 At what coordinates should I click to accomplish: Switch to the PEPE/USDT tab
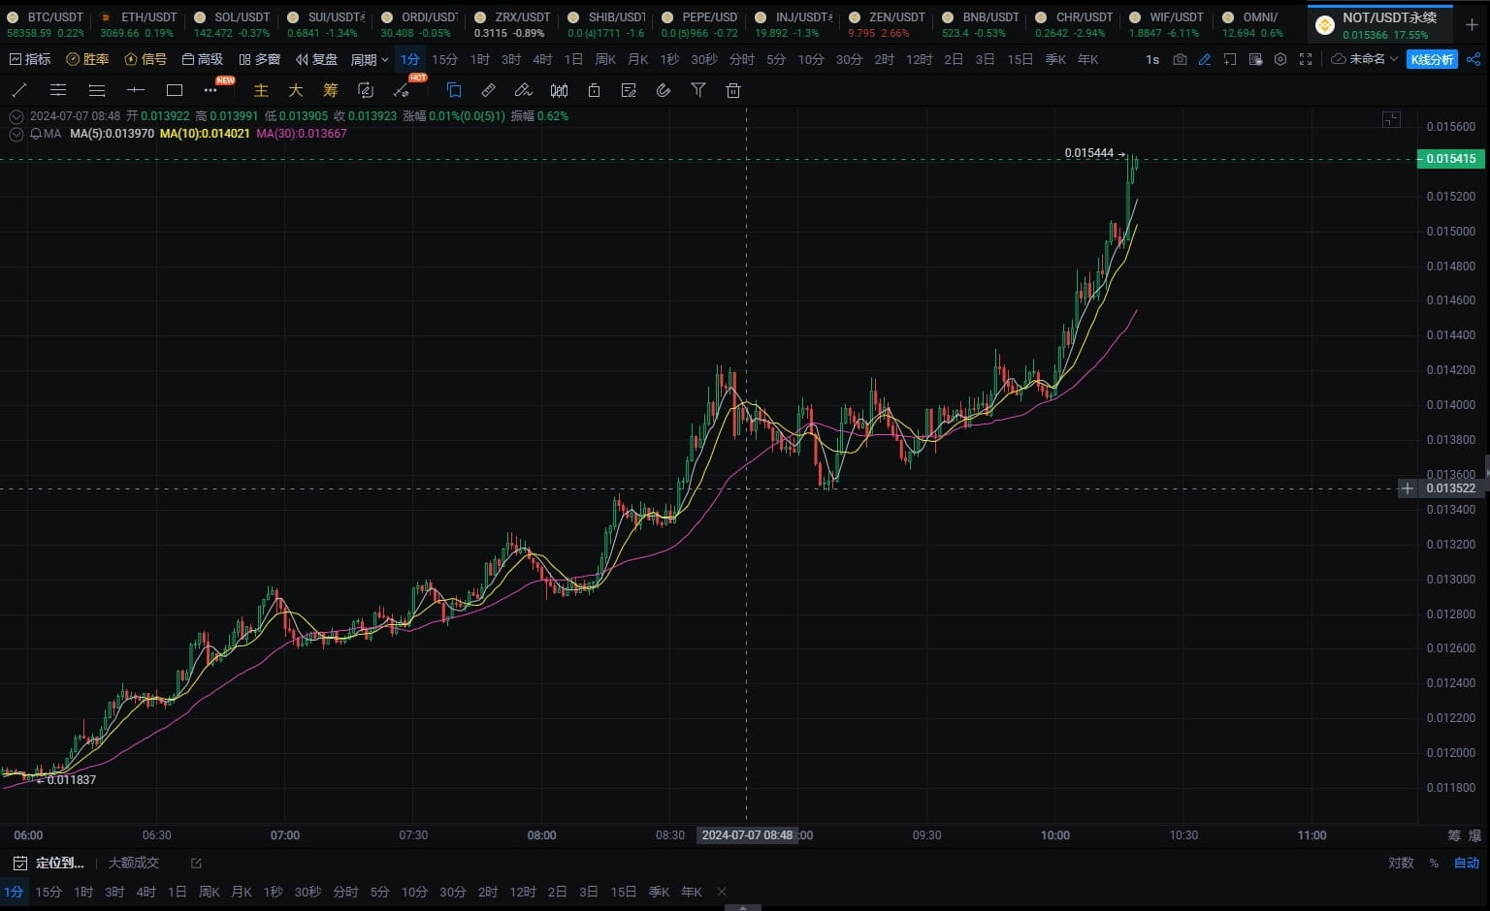click(701, 24)
